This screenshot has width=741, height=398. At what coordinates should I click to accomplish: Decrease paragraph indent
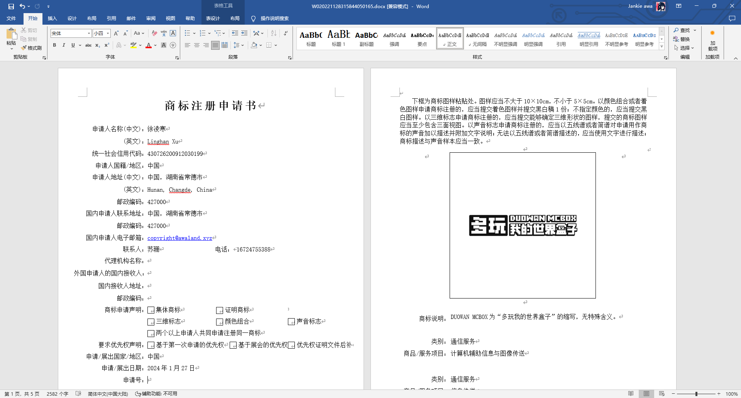(x=235, y=34)
